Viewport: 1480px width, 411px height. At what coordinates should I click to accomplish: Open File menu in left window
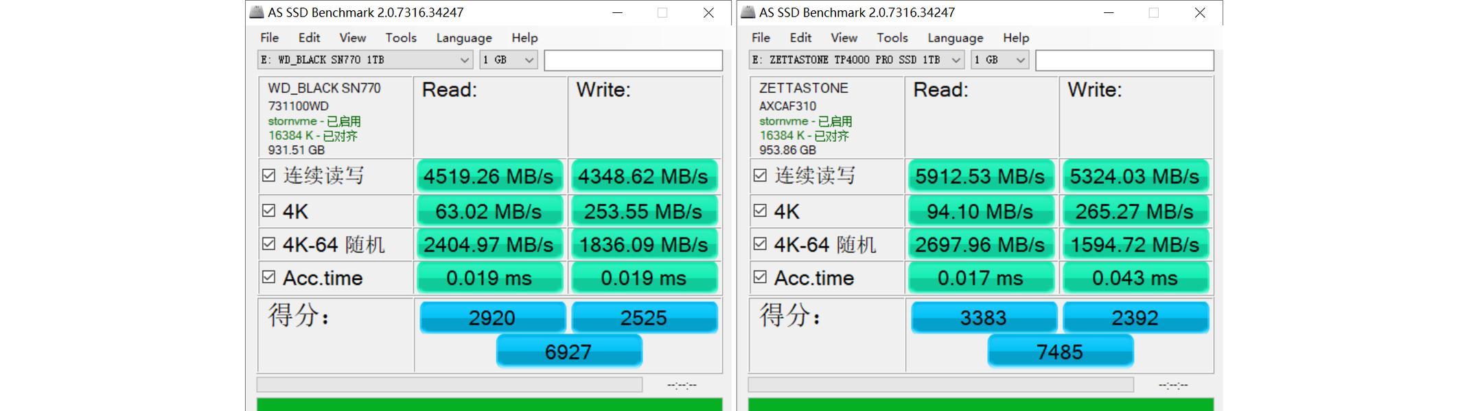coord(269,38)
